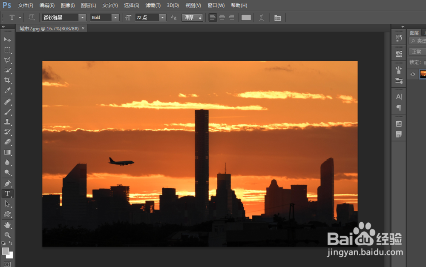Select the Eyedropper tool
The height and width of the screenshot is (267, 426).
tap(7, 90)
